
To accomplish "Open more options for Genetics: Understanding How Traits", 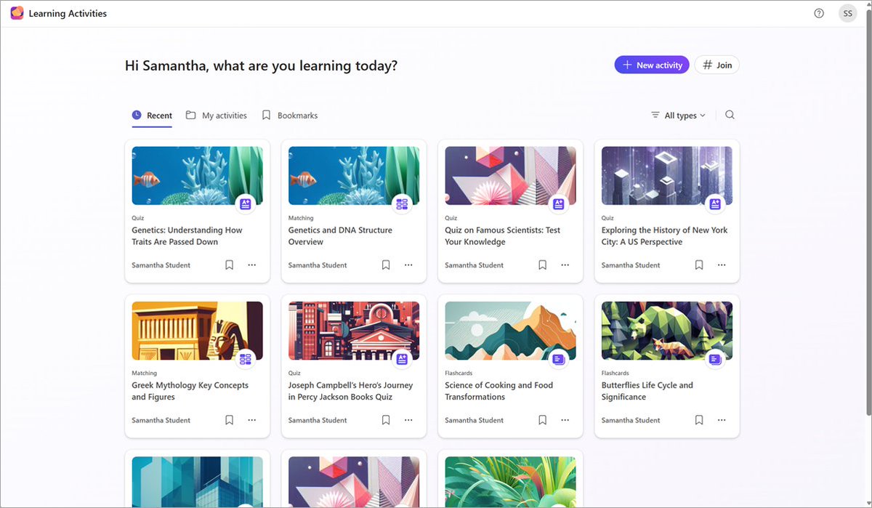I will pyautogui.click(x=252, y=265).
